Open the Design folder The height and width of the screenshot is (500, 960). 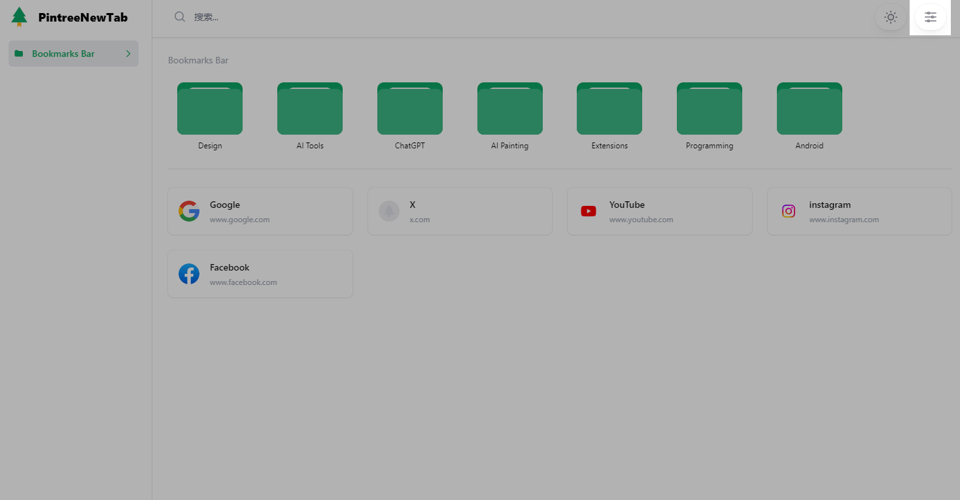(x=210, y=109)
